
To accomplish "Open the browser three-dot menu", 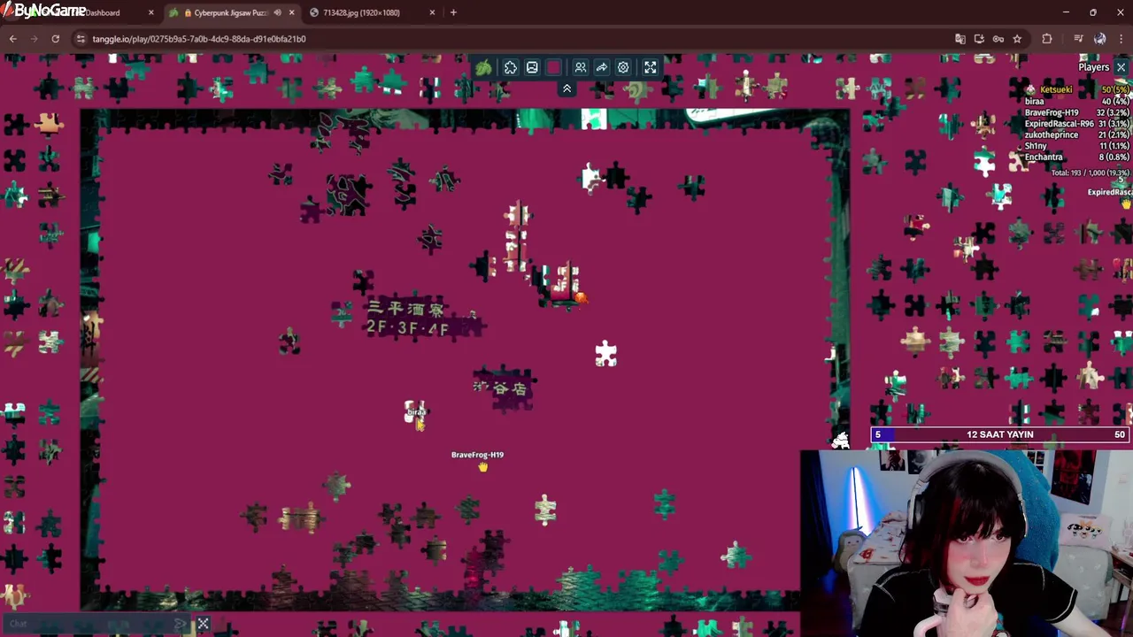I will point(1121,39).
